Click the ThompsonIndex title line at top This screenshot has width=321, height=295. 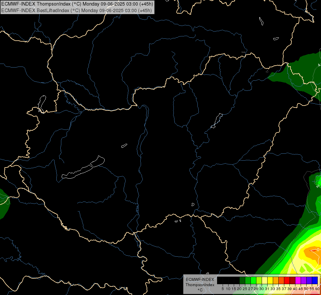click(x=77, y=4)
